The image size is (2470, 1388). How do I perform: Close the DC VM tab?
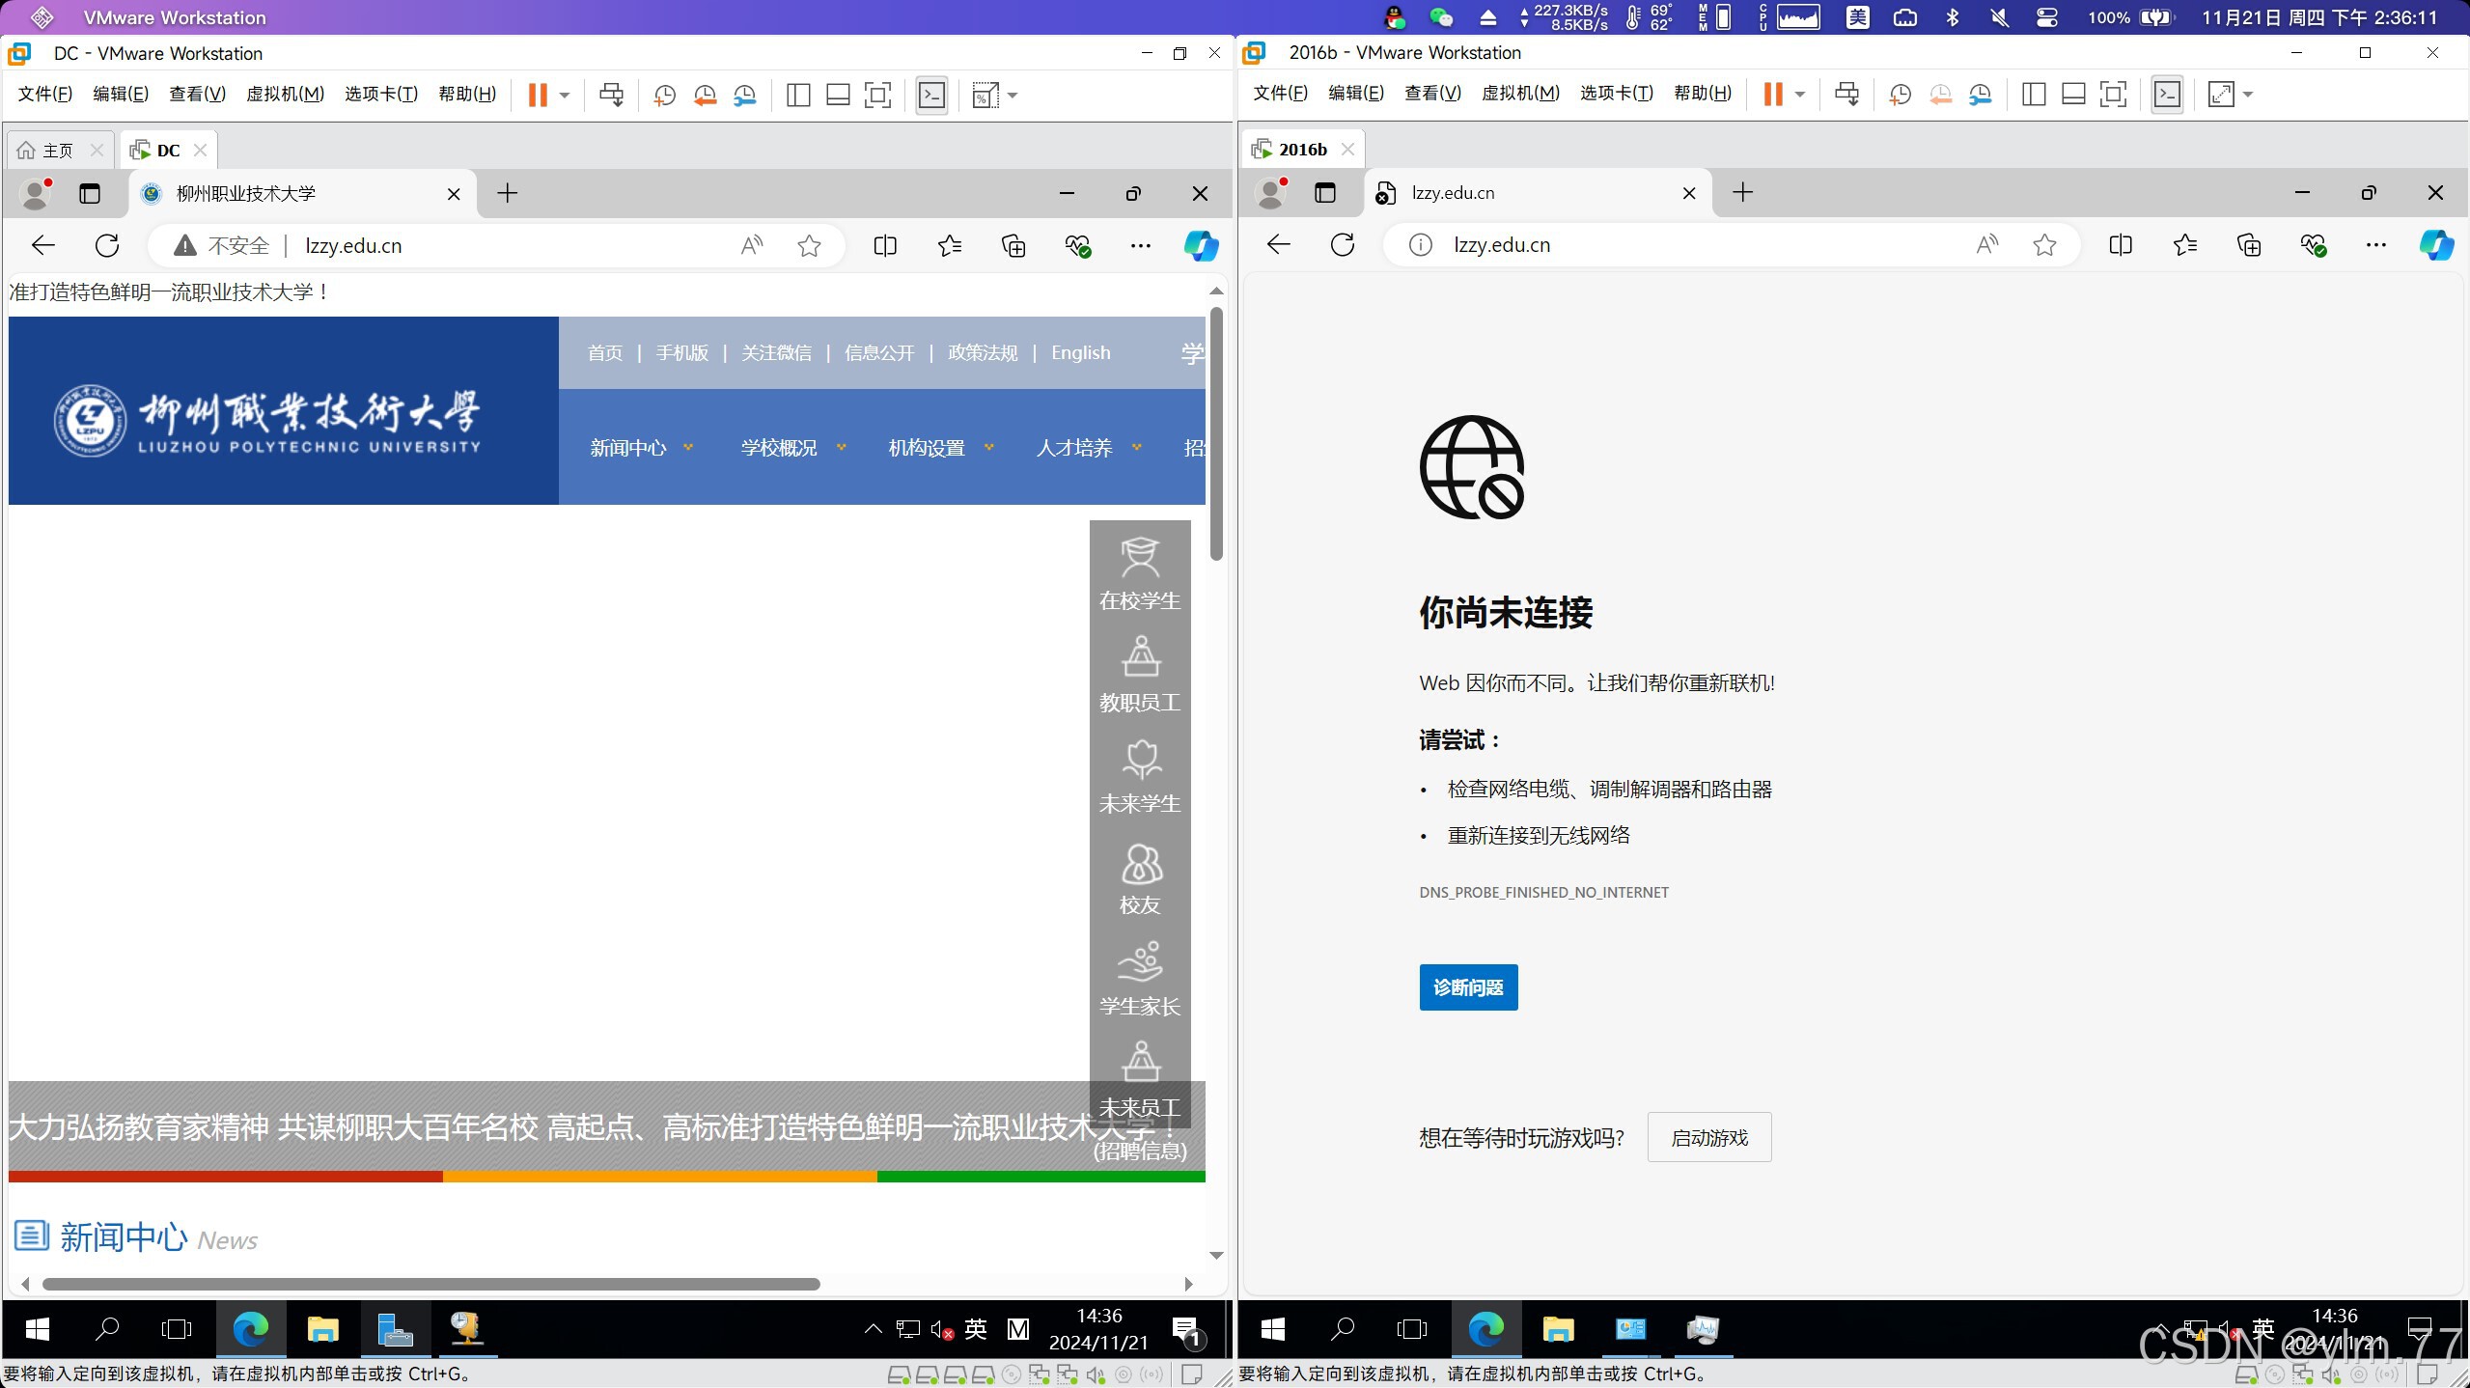tap(201, 150)
